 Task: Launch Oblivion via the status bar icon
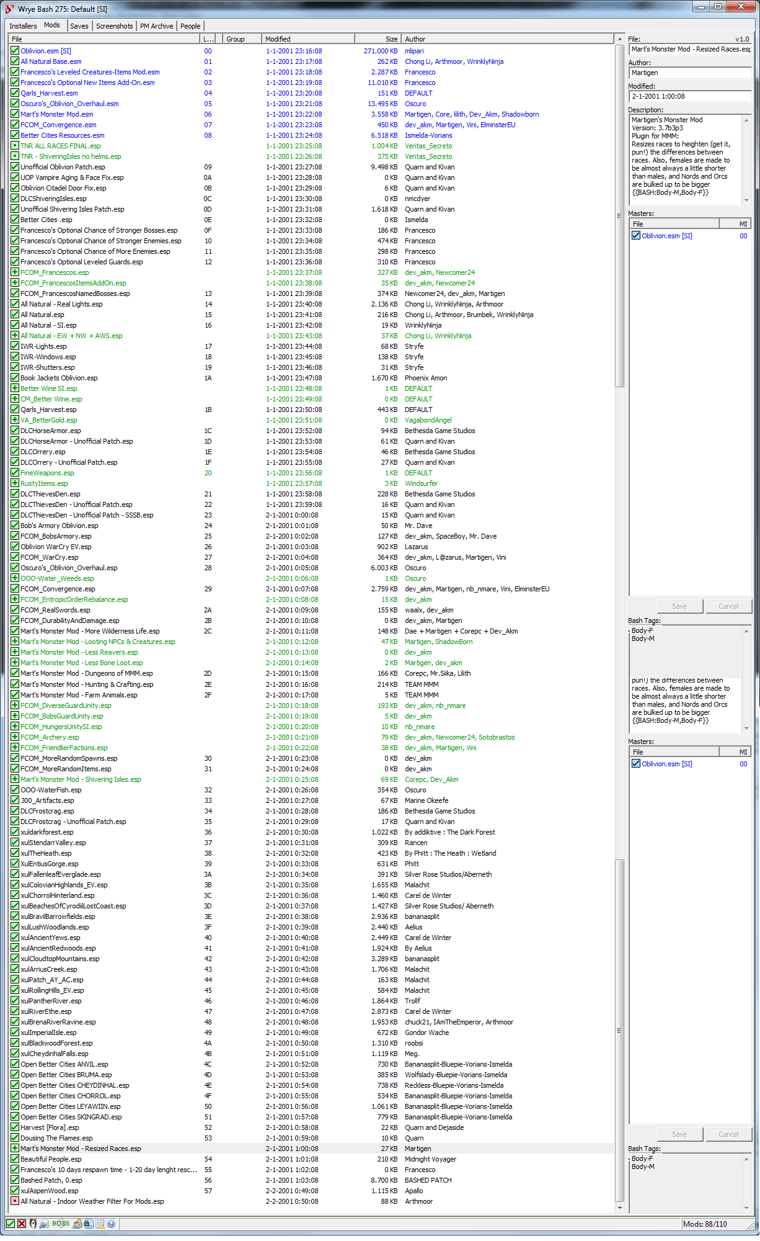coord(33,1224)
